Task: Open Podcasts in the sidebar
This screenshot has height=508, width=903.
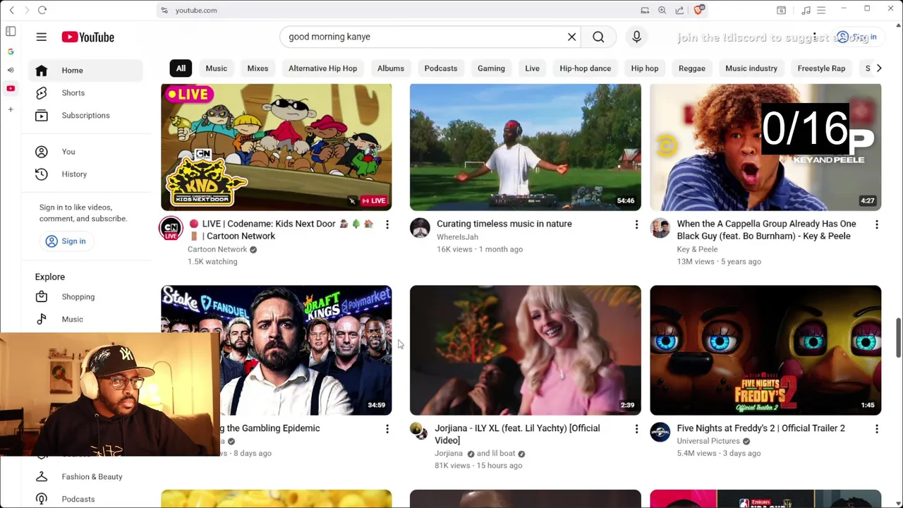Action: [78, 500]
